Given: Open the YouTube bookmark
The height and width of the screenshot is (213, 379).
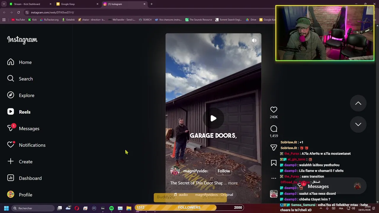Looking at the screenshot, I should 18,20.
